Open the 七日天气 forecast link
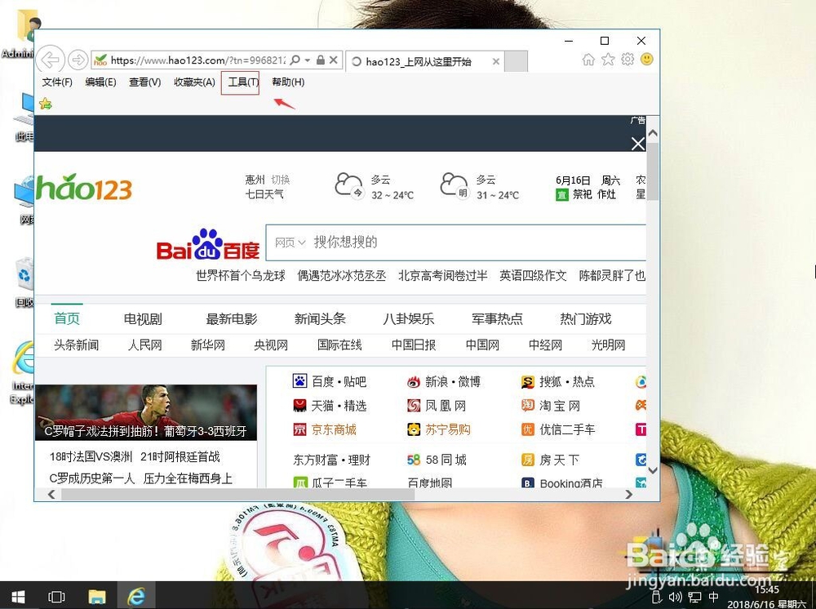The image size is (816, 609). pyautogui.click(x=264, y=194)
